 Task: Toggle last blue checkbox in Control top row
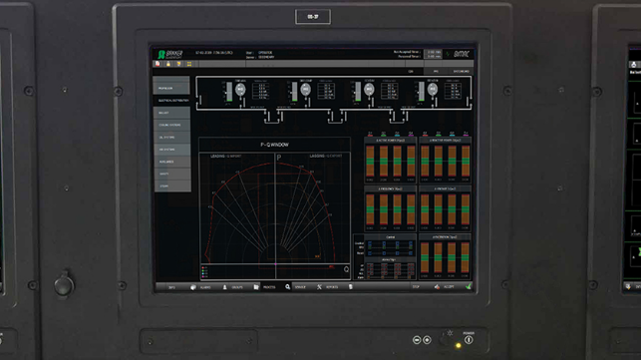(x=411, y=244)
